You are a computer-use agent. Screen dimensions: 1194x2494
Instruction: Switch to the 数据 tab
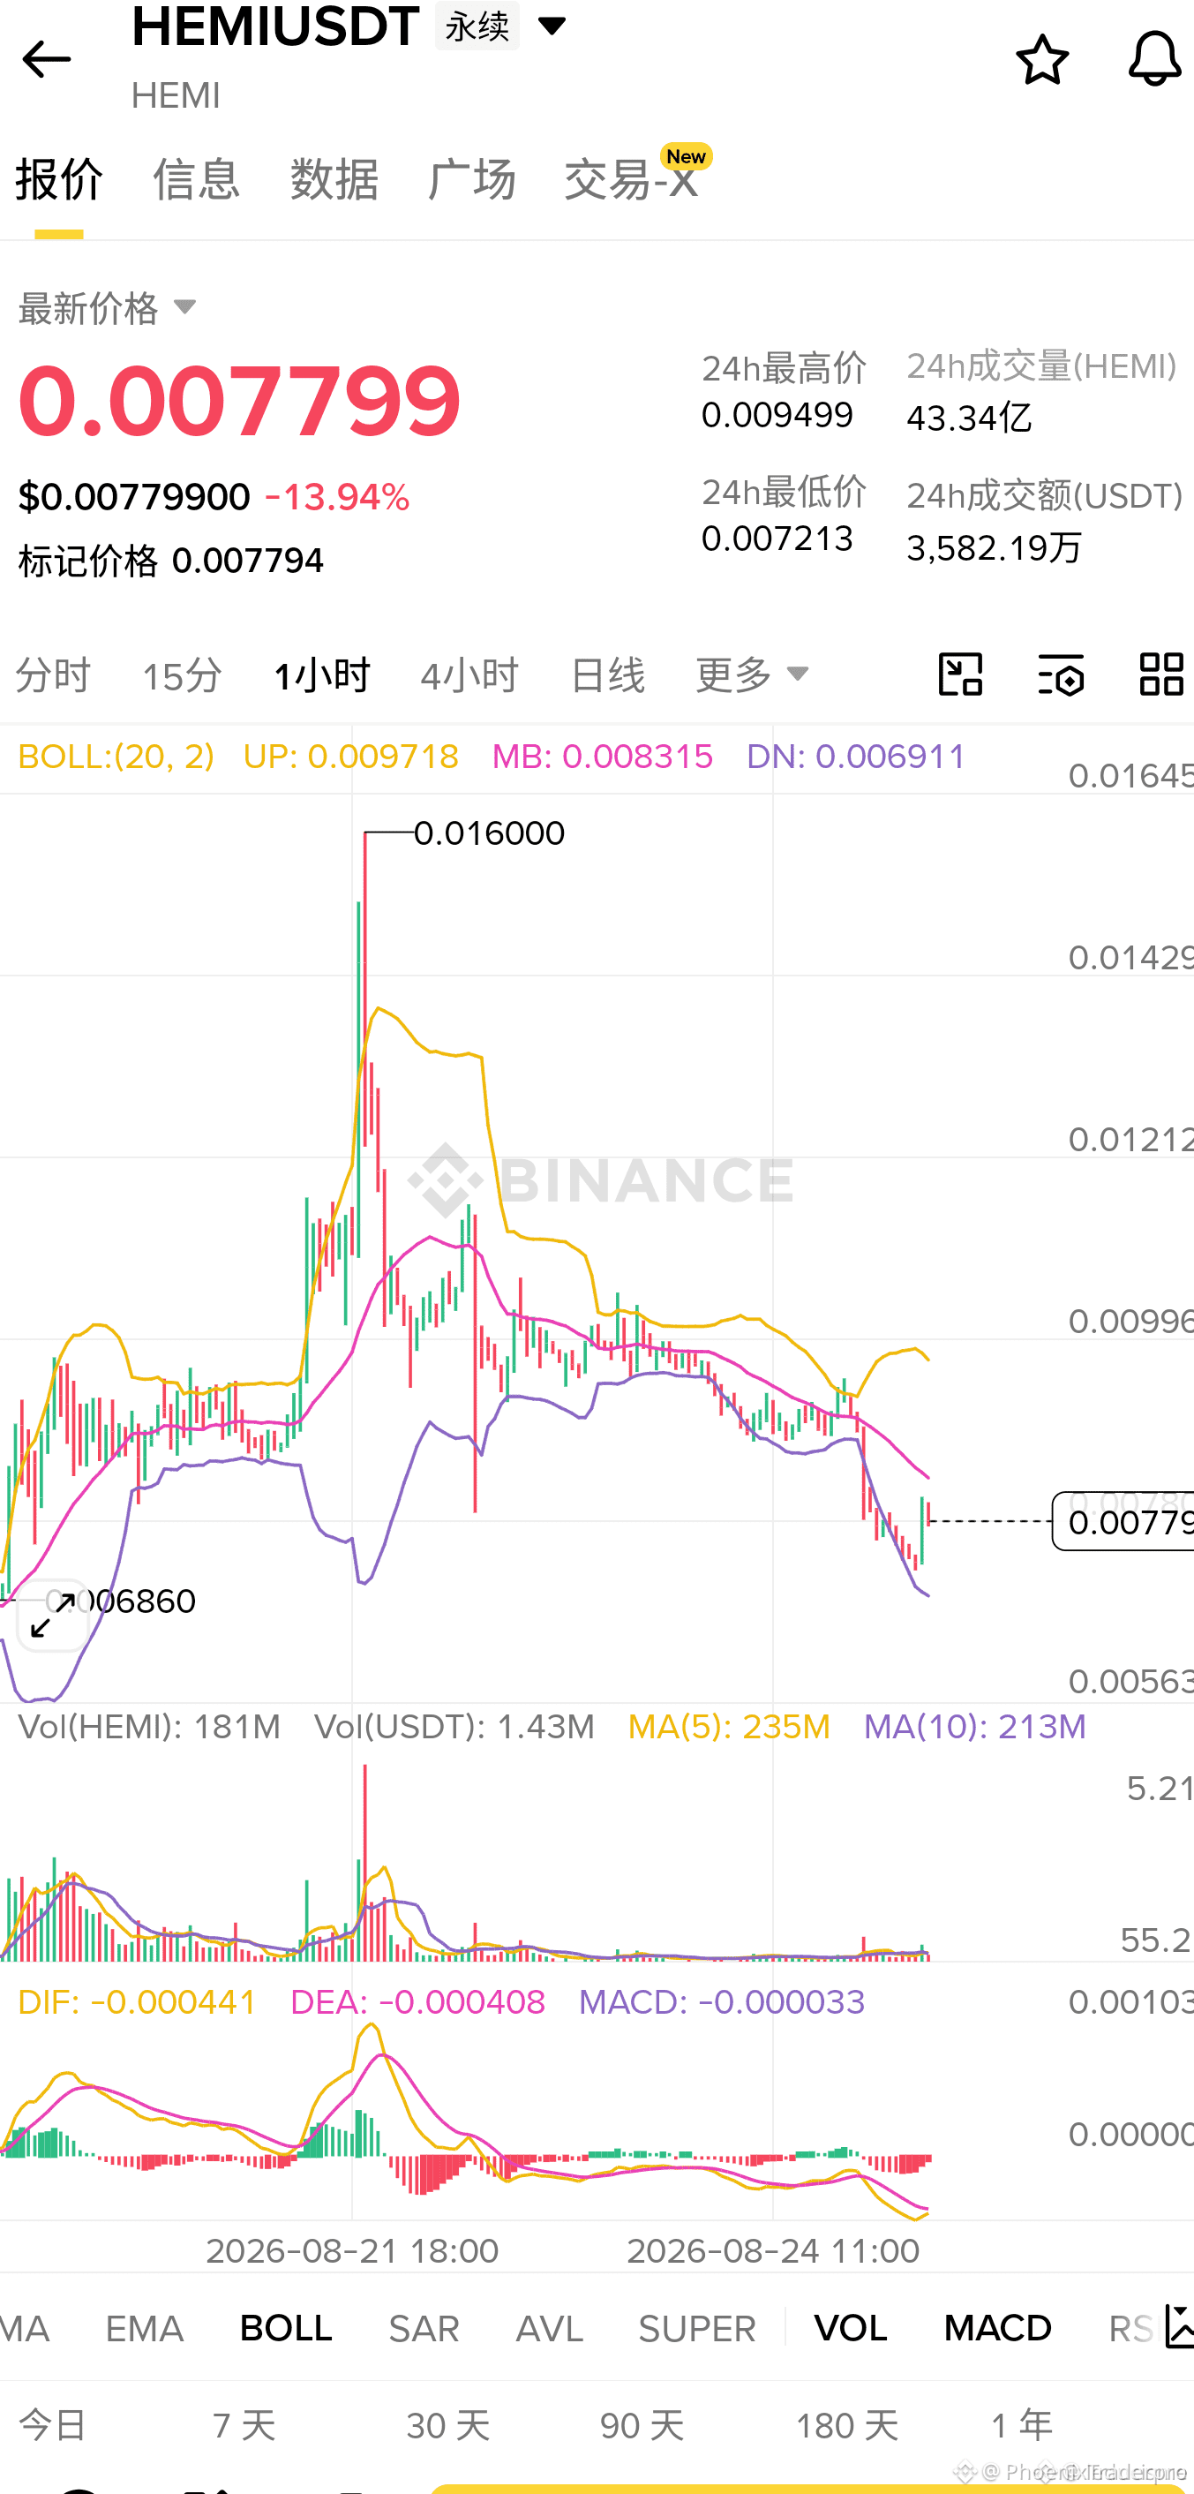(x=334, y=179)
